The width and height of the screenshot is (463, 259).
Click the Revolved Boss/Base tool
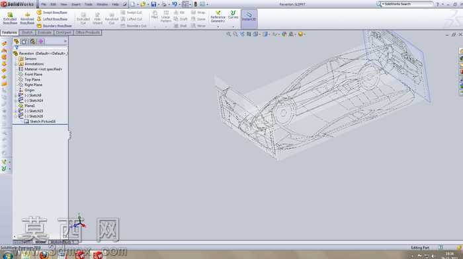[27, 18]
